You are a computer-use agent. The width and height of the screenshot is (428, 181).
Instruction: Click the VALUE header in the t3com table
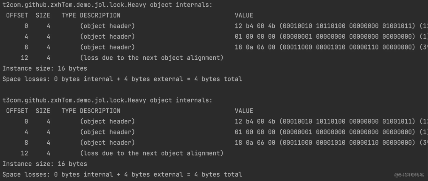tap(244, 111)
